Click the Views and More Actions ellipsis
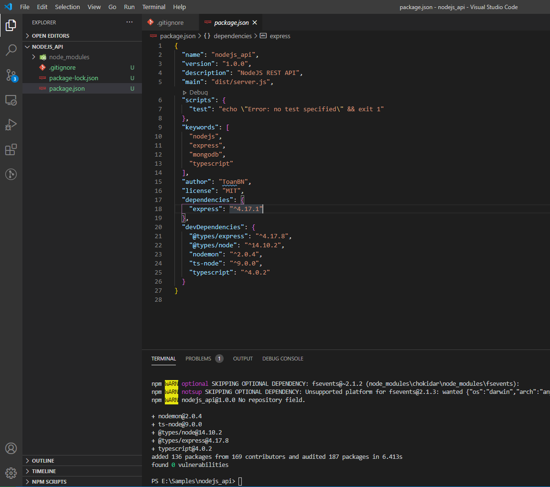The image size is (550, 487). click(129, 21)
